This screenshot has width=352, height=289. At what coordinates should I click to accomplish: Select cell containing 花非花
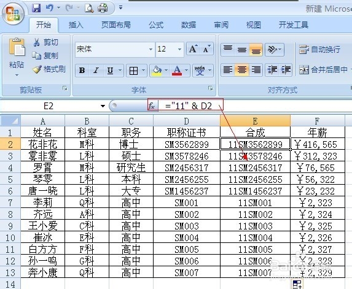point(42,144)
